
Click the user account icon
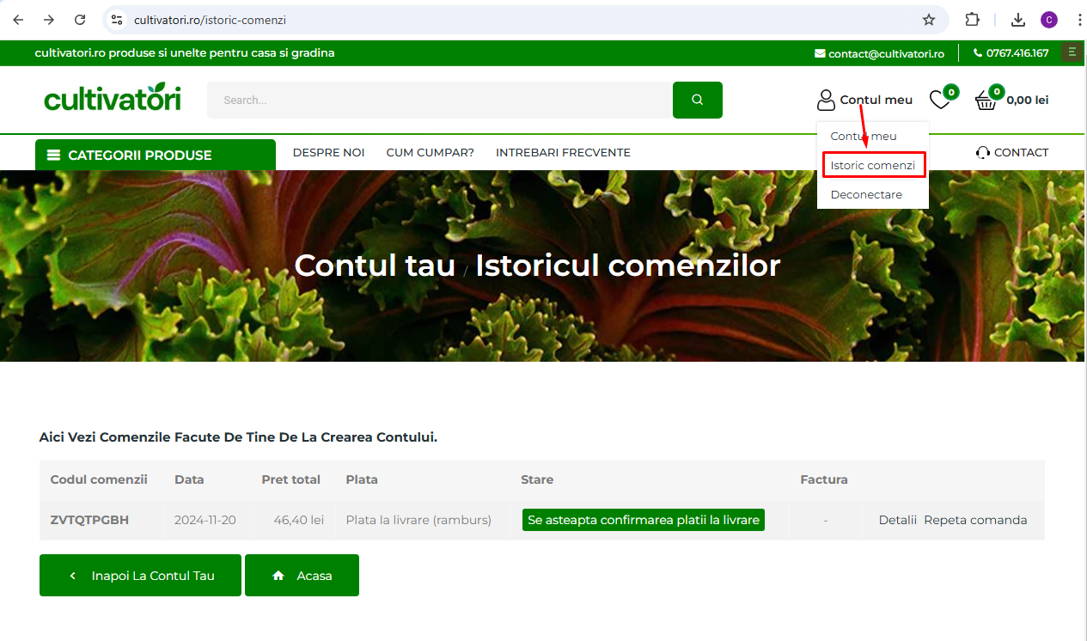[826, 101]
